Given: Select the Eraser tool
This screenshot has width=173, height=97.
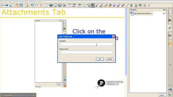Looking at the screenshot, I should [106, 5].
